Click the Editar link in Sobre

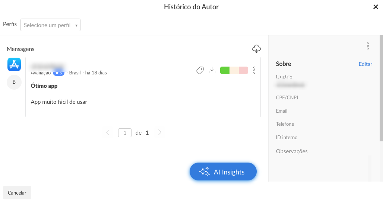[365, 64]
